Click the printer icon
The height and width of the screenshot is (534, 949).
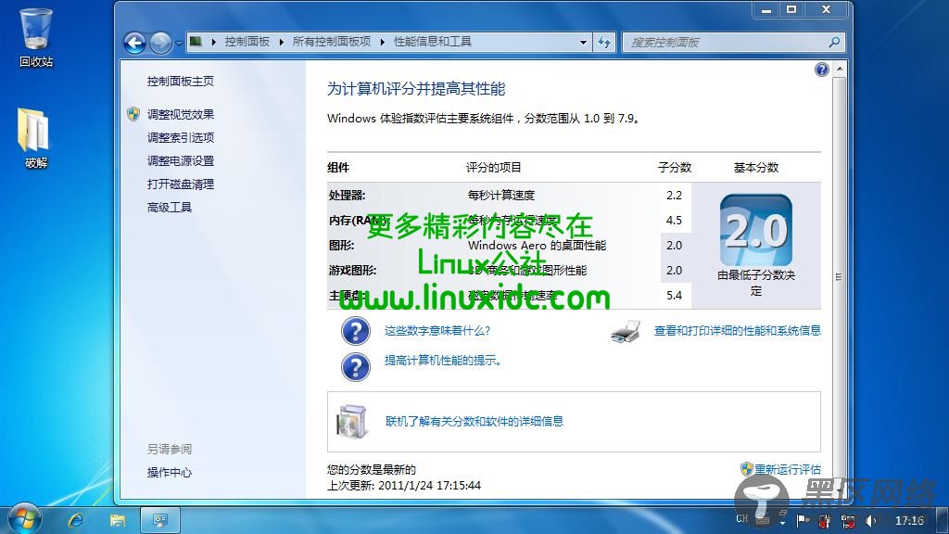626,331
